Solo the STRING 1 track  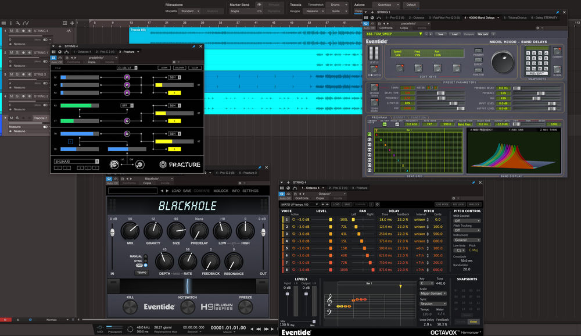[17, 53]
